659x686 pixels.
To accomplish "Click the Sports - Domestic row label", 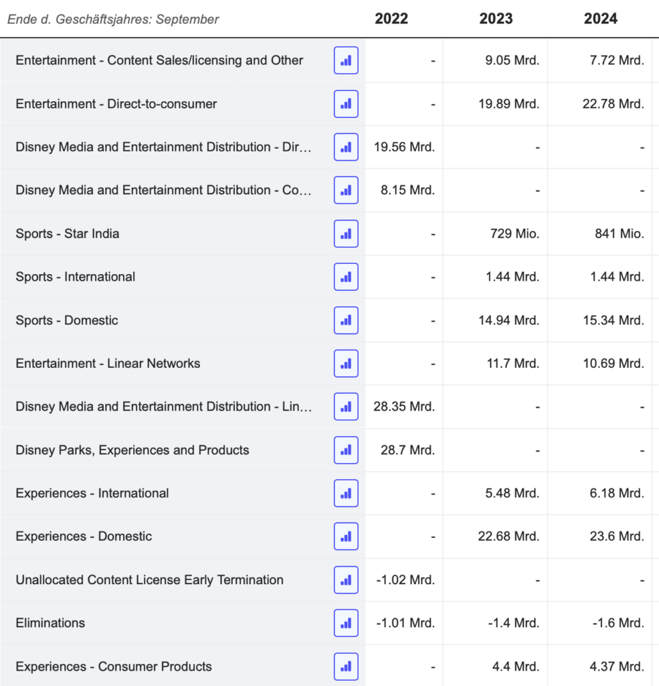I will point(67,320).
